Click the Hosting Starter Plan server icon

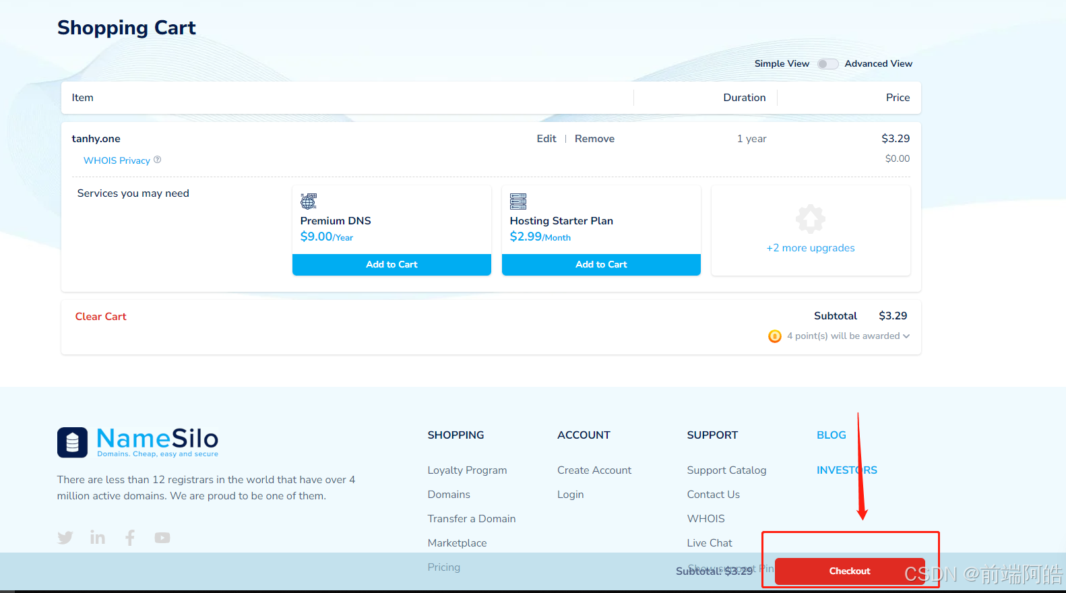(518, 201)
